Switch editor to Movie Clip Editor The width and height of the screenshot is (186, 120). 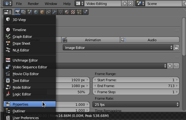point(30,74)
